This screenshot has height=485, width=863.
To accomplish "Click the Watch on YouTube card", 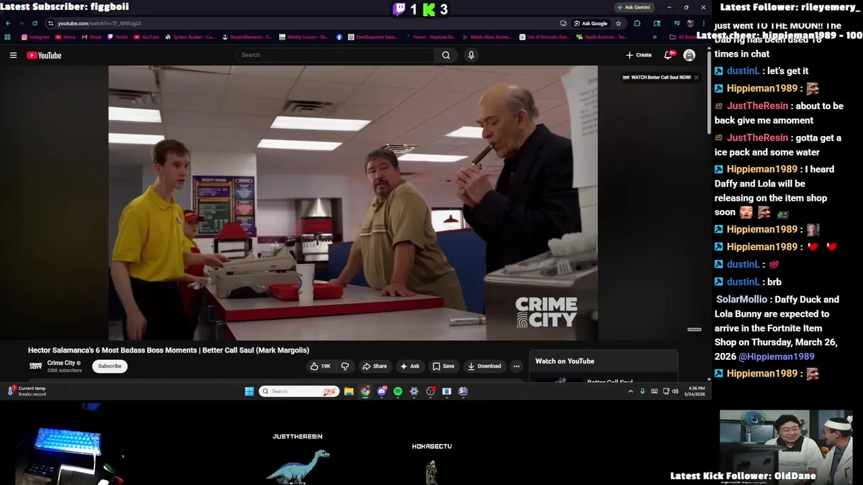I will tap(603, 366).
